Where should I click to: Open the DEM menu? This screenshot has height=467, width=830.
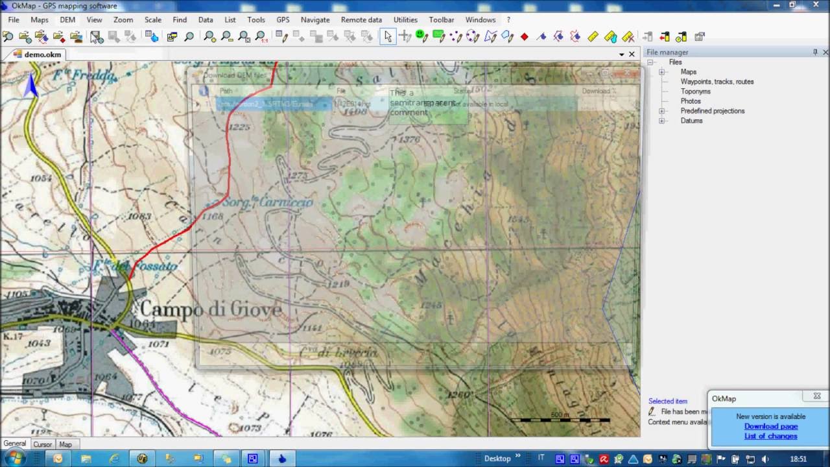(x=67, y=19)
